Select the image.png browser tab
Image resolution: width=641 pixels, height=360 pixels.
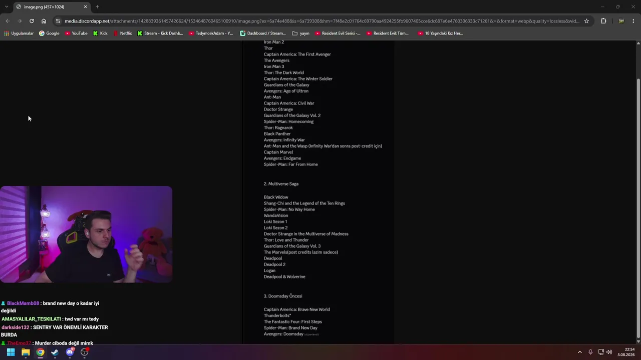point(52,7)
